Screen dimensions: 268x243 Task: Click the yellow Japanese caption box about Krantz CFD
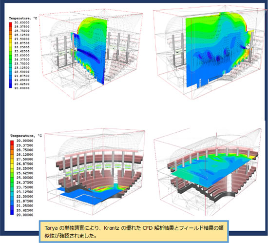[134, 232]
